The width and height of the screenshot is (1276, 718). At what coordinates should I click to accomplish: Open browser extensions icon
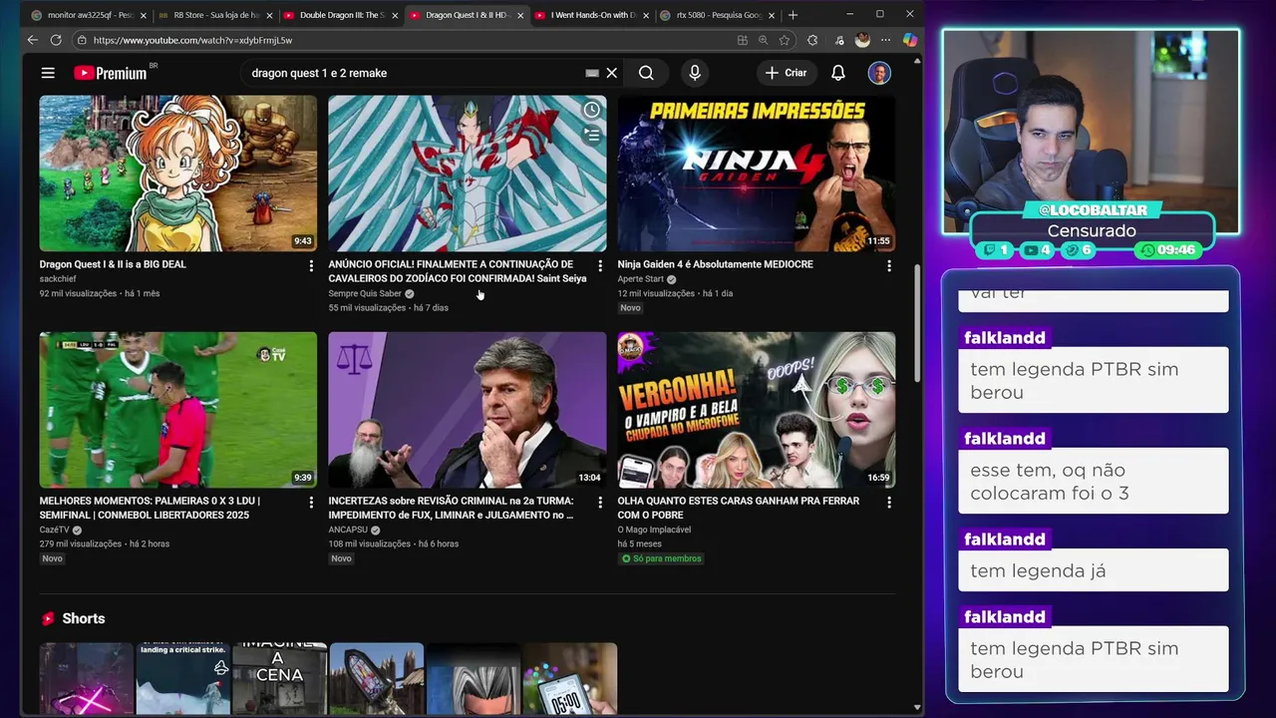tap(812, 40)
